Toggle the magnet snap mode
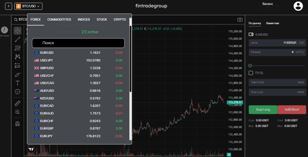The image size is (308, 157). tap(17, 124)
